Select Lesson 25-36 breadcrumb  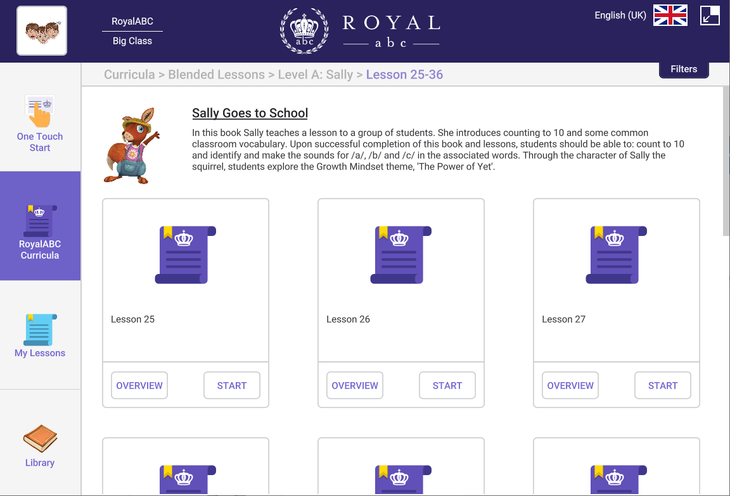coord(404,75)
